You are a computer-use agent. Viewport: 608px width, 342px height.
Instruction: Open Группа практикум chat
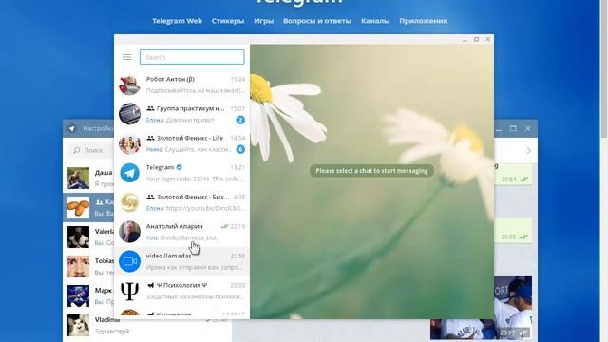tap(181, 114)
